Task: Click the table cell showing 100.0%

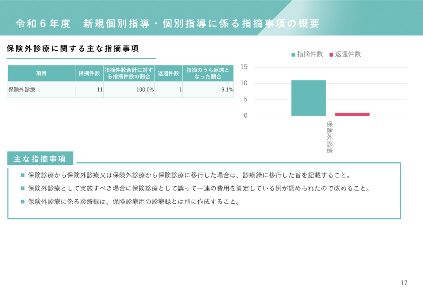Action: coord(129,90)
